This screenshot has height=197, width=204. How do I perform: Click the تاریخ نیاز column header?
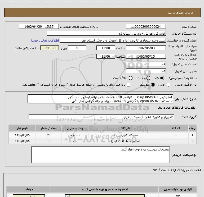click(x=22, y=129)
